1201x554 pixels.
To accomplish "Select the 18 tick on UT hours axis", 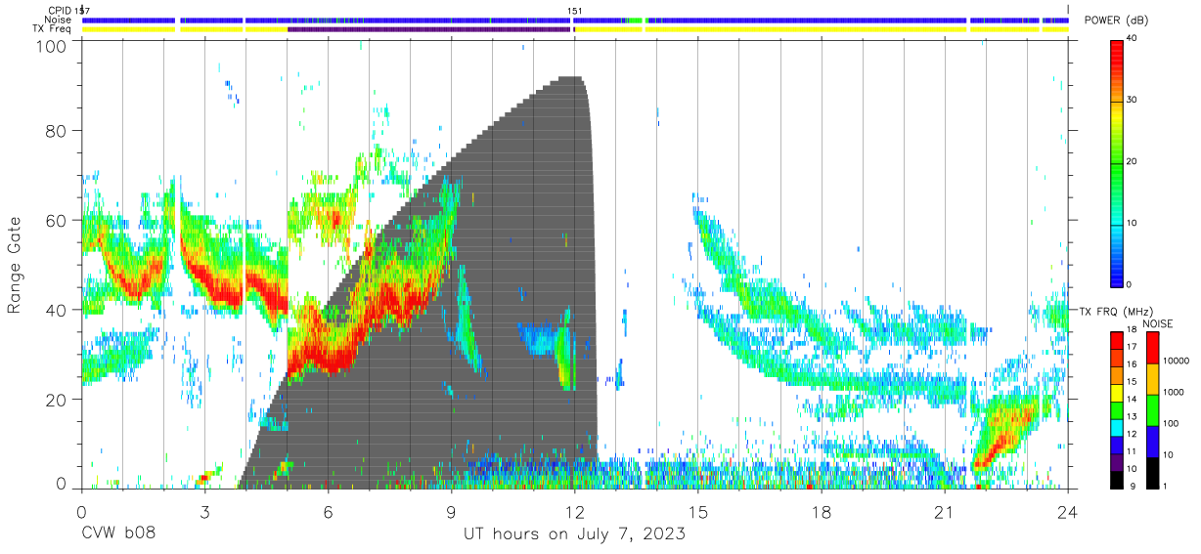I will pyautogui.click(x=822, y=512).
